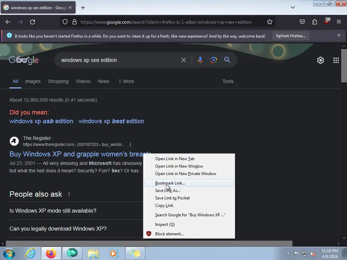Open the People also ask options menu
The image size is (347, 260).
tap(69, 194)
